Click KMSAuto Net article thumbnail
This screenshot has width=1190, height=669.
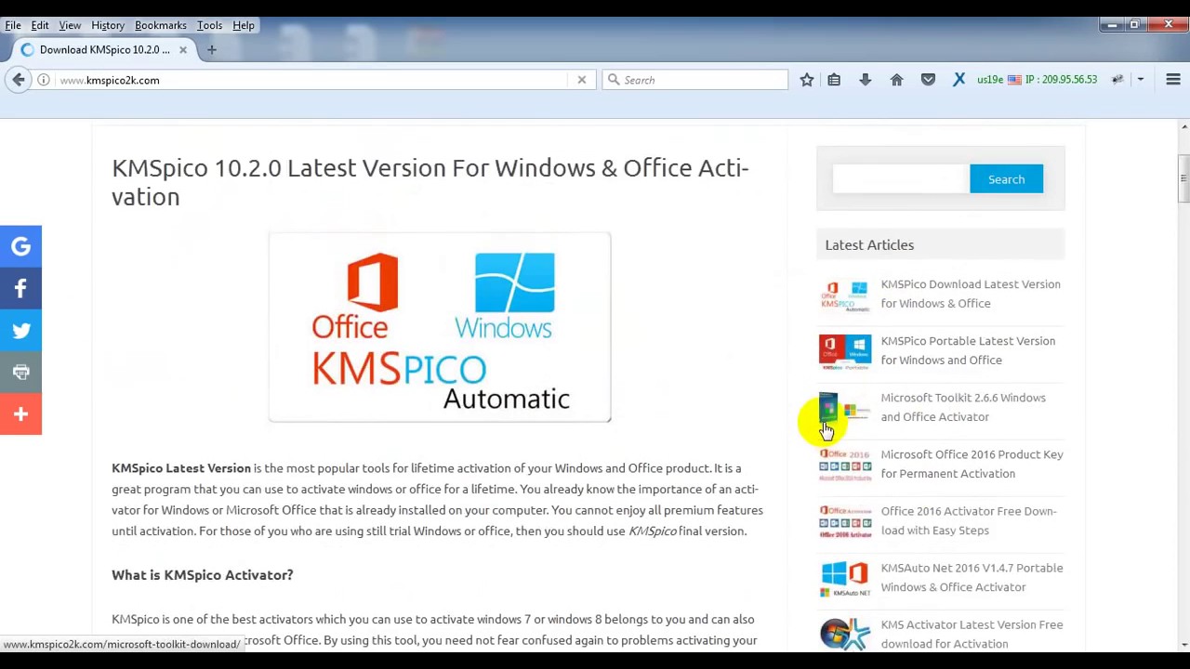pyautogui.click(x=845, y=578)
